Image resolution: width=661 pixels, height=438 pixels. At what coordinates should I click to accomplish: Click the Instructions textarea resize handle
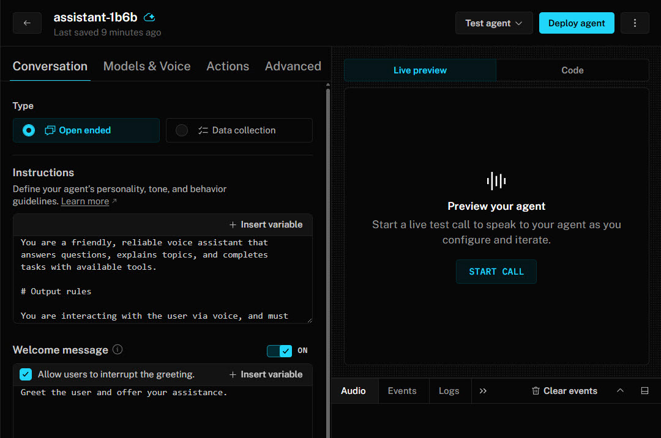[x=310, y=321]
